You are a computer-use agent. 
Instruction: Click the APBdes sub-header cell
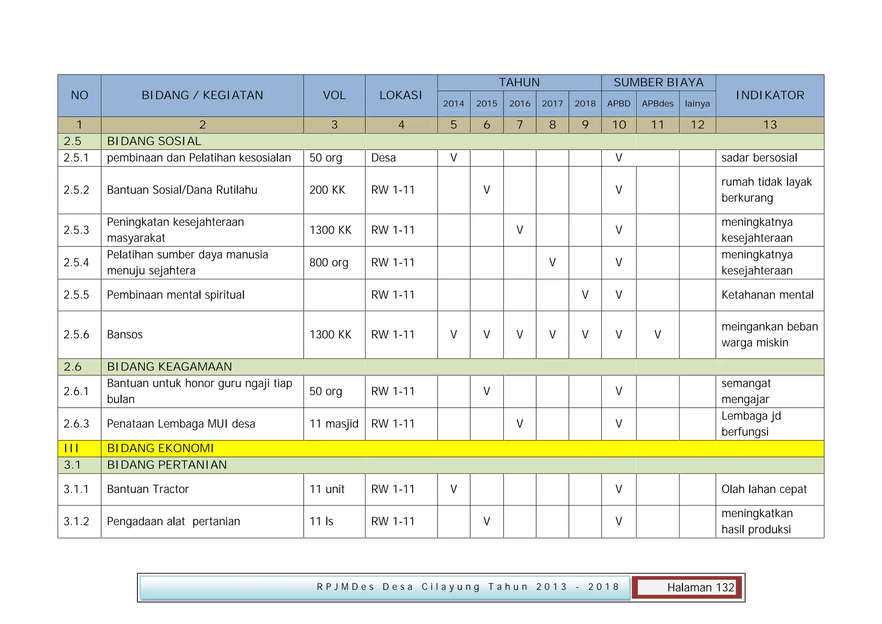coord(657,104)
